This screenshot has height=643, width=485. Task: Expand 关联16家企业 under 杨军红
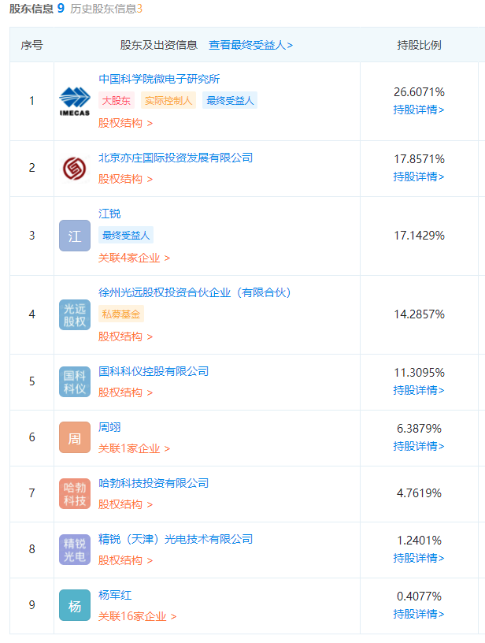(x=137, y=616)
